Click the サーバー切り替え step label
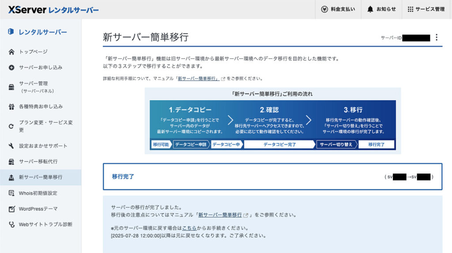Image resolution: width=452 pixels, height=253 pixels. coord(336,144)
